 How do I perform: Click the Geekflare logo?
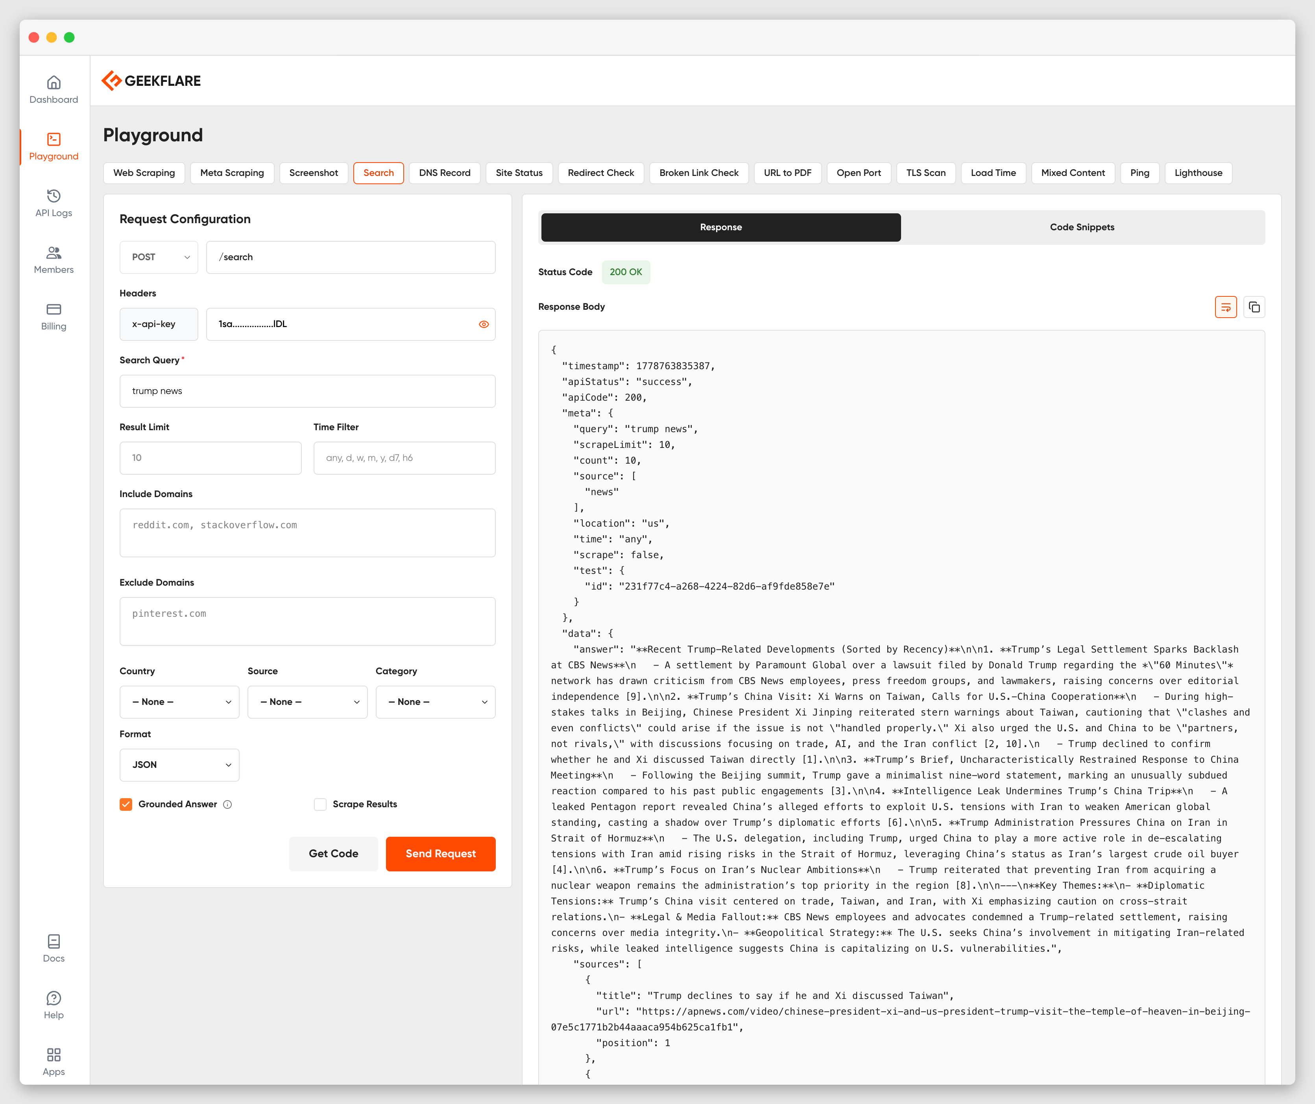151,81
